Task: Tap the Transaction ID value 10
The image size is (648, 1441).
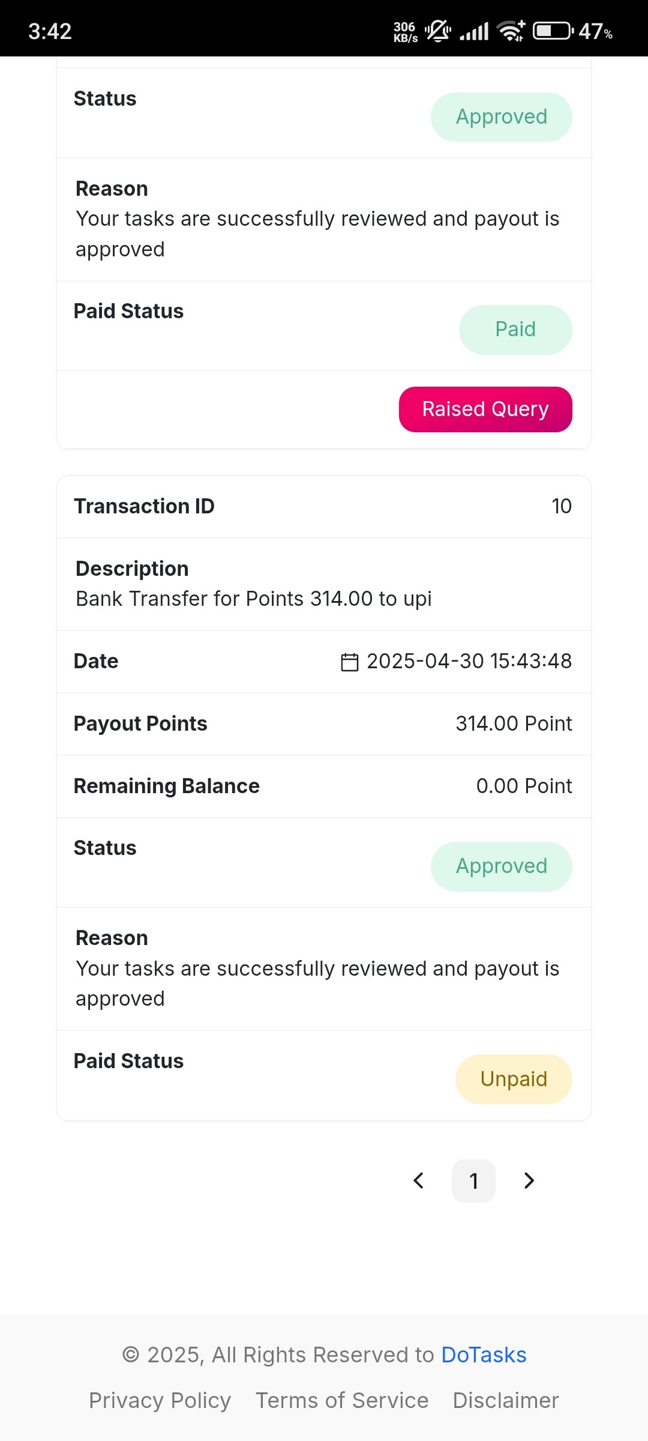Action: (x=562, y=506)
